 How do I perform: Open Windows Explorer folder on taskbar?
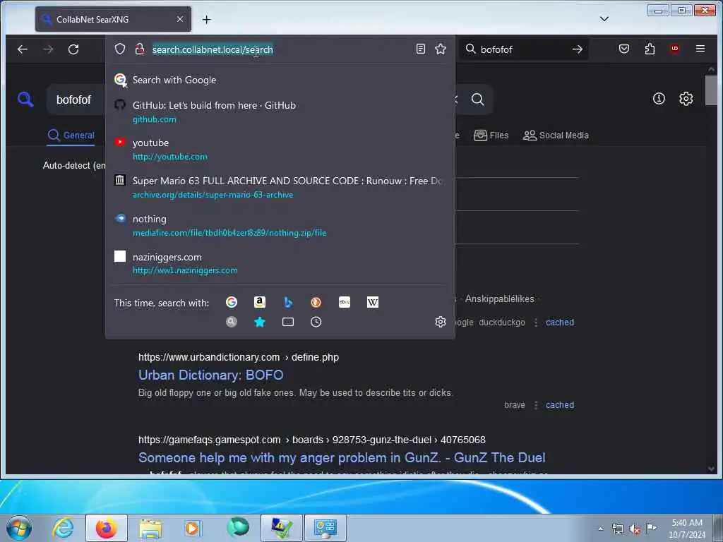150,528
